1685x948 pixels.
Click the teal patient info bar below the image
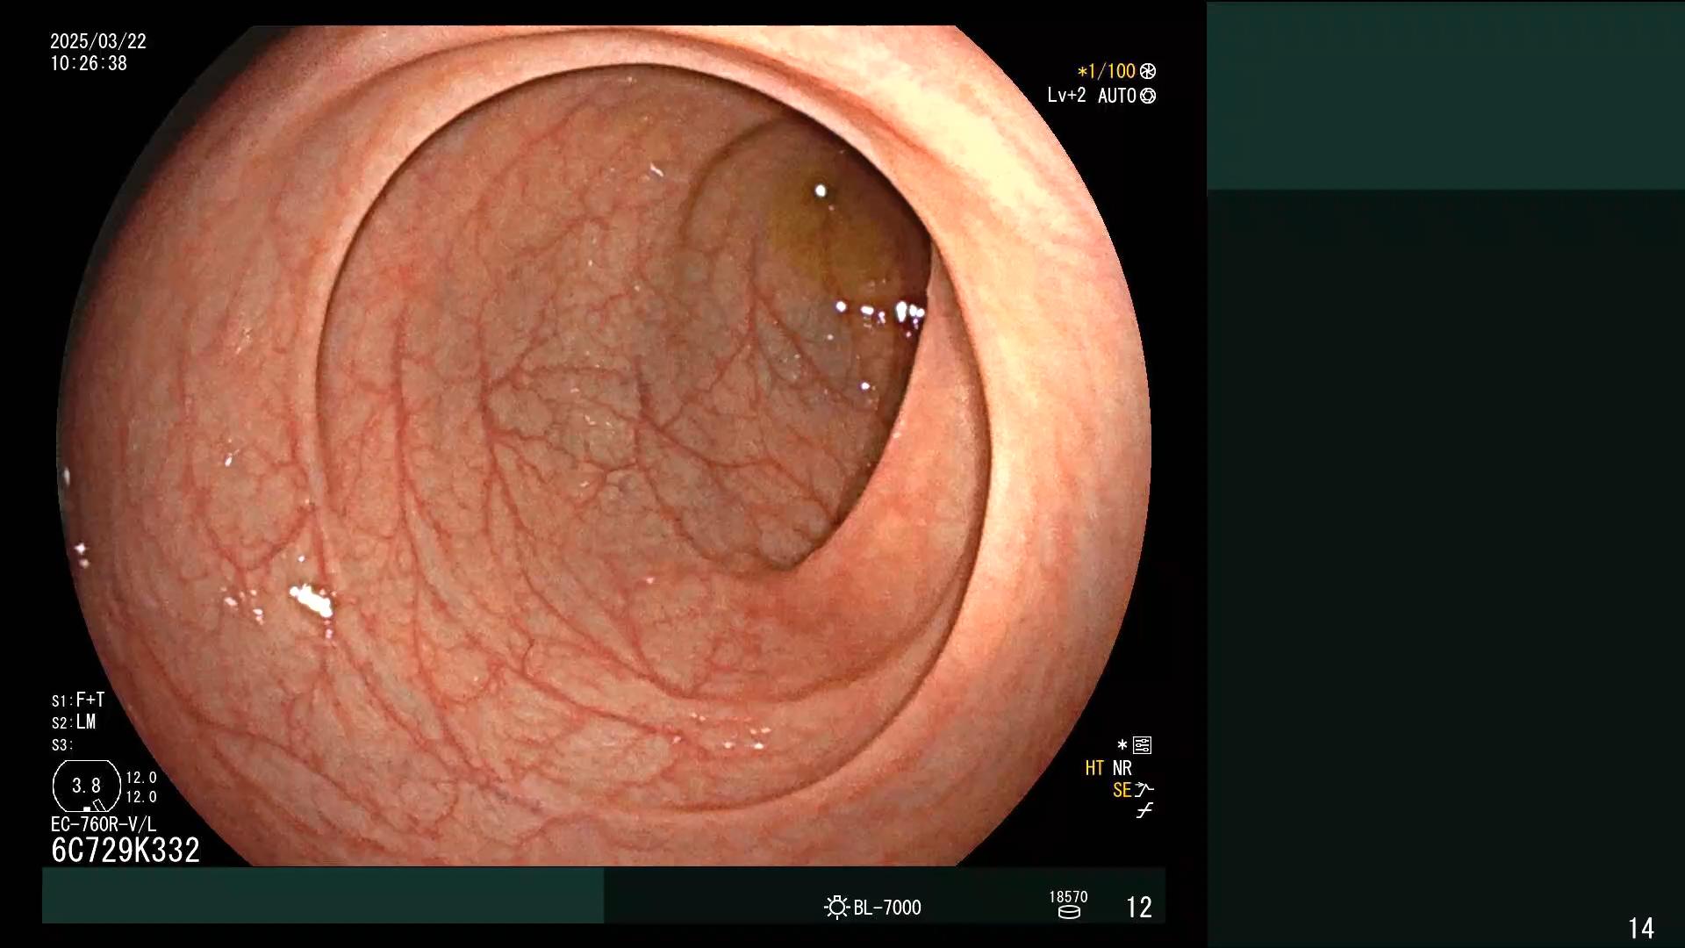[323, 894]
